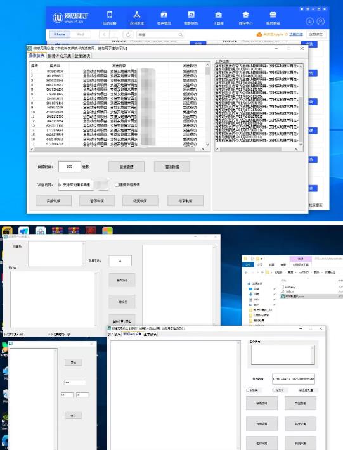This screenshot has width=343, height=450.
Task: Switch to 微博评论采集 tab in top window
Action: click(x=59, y=56)
